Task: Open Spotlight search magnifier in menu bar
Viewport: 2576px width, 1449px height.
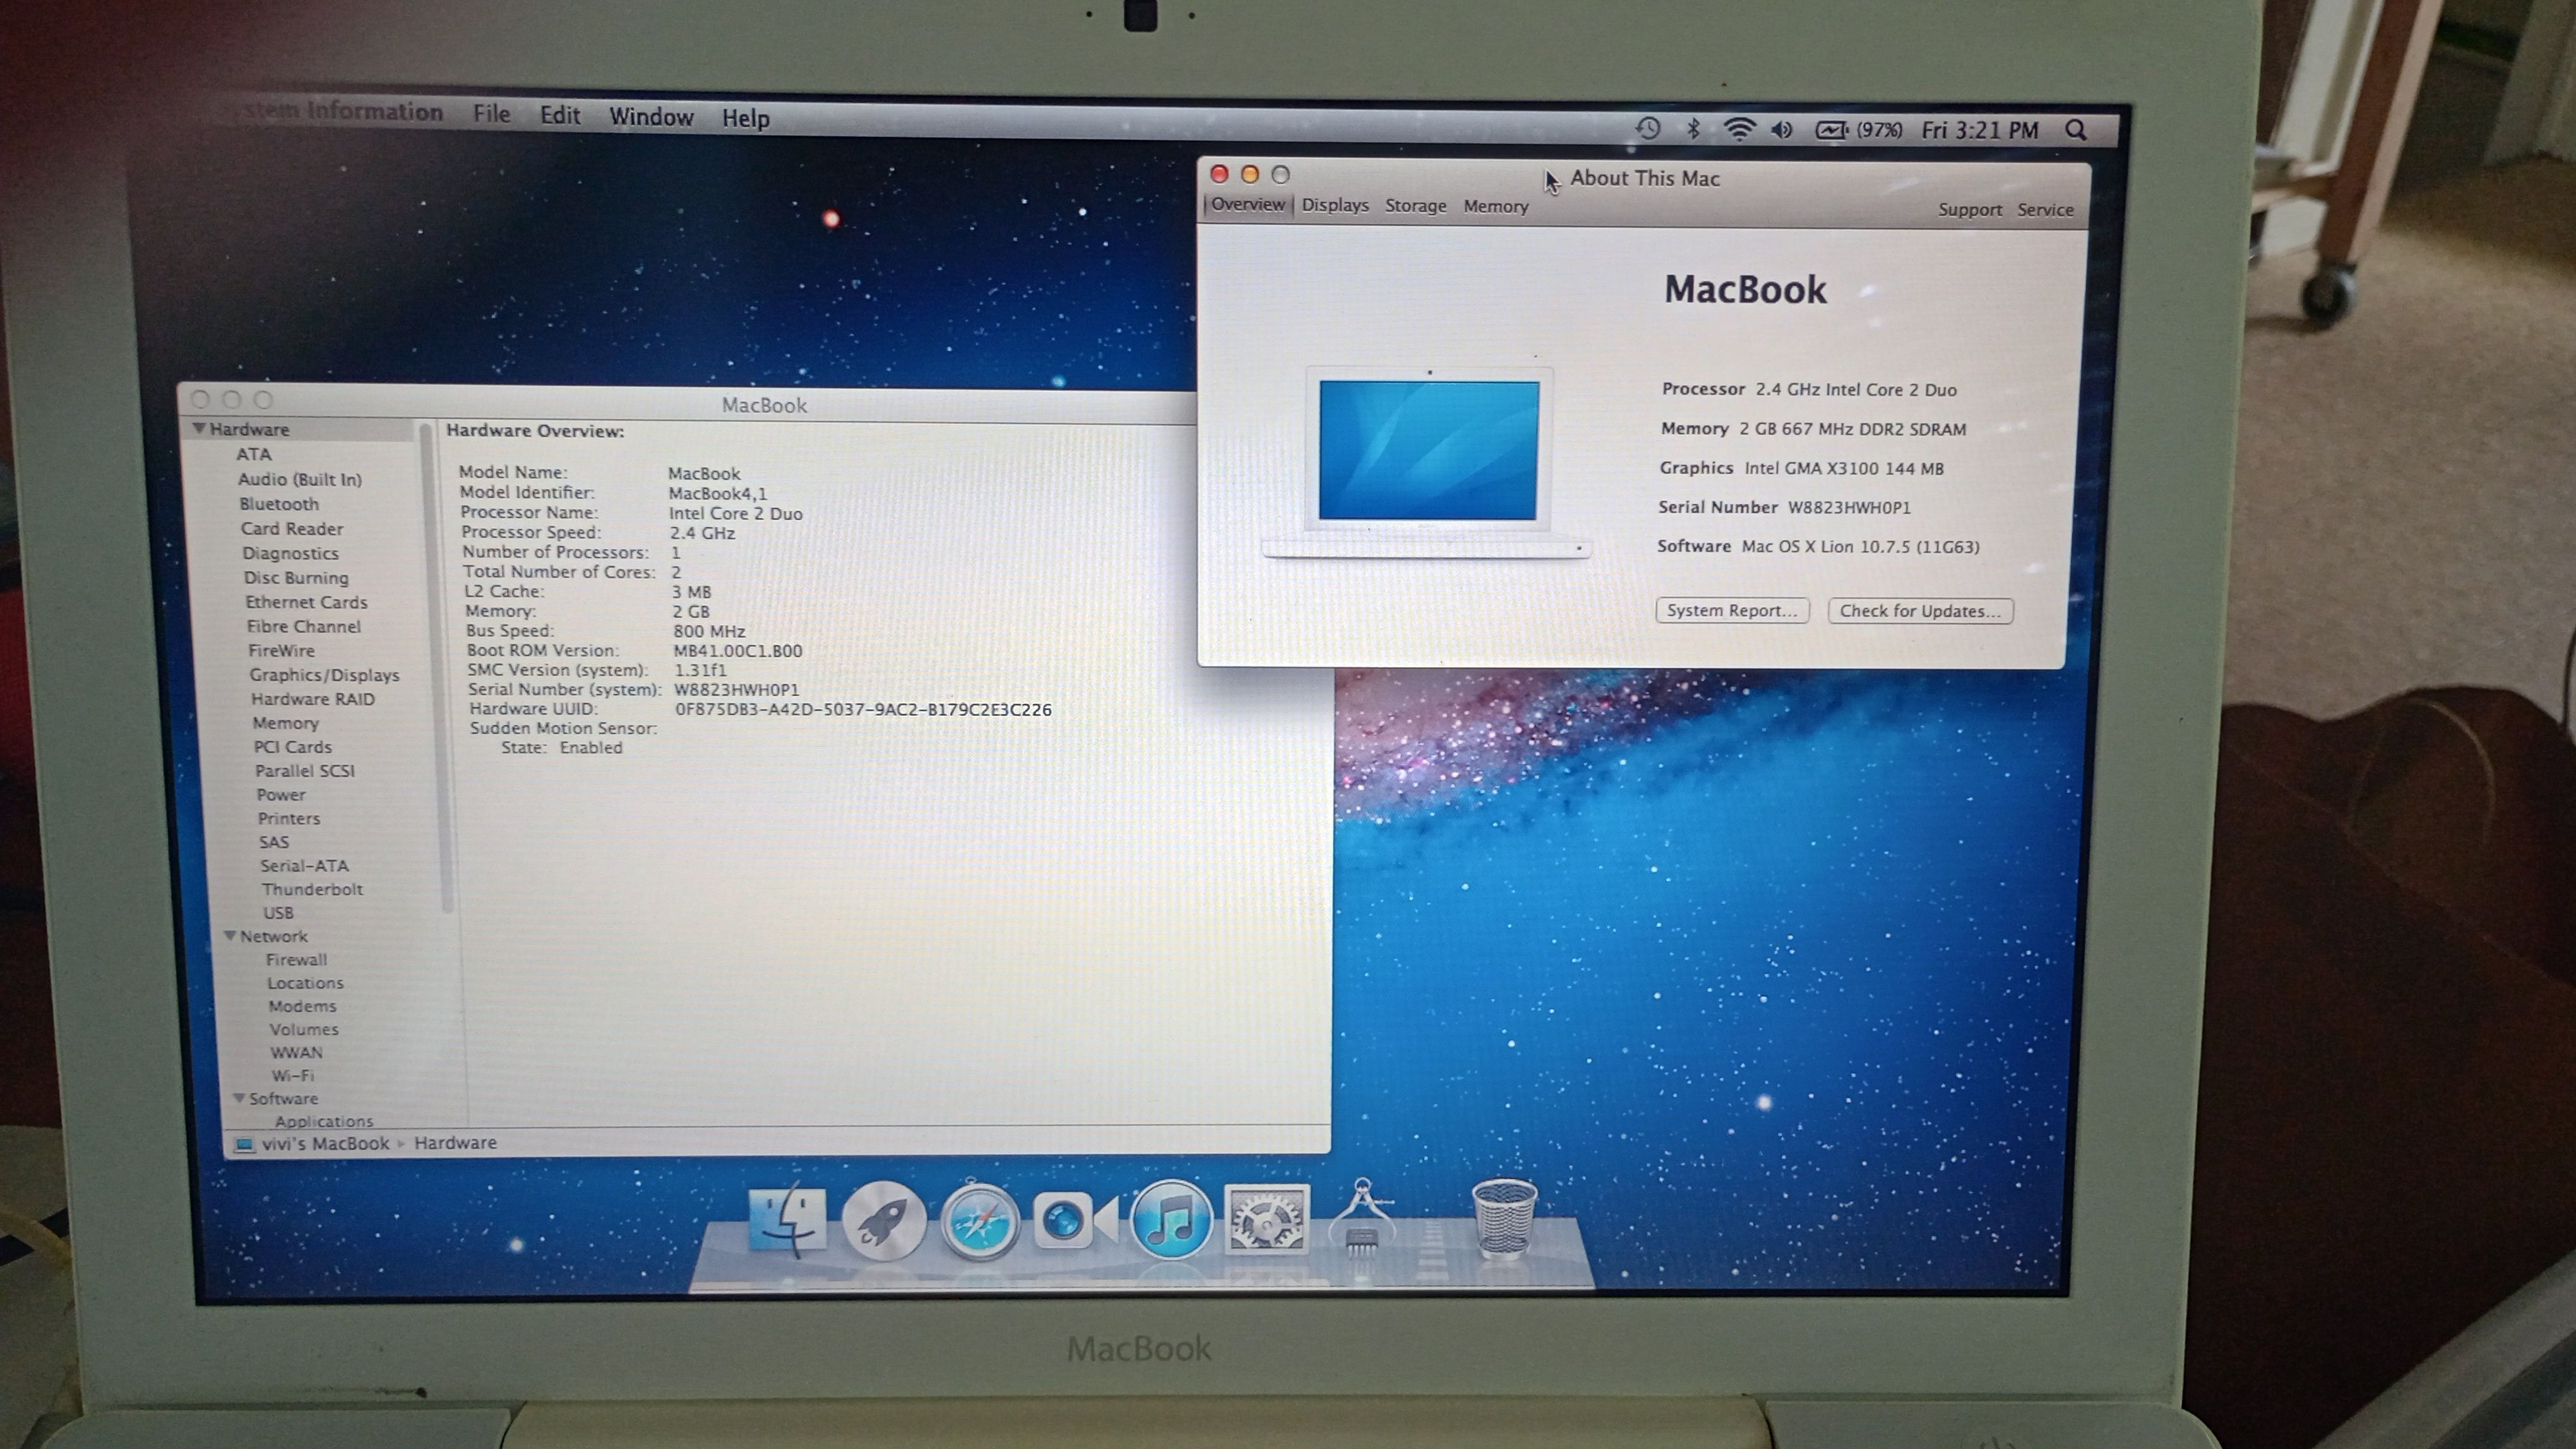Action: 2076,130
